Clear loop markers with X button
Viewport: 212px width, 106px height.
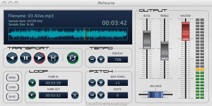coord(75,95)
